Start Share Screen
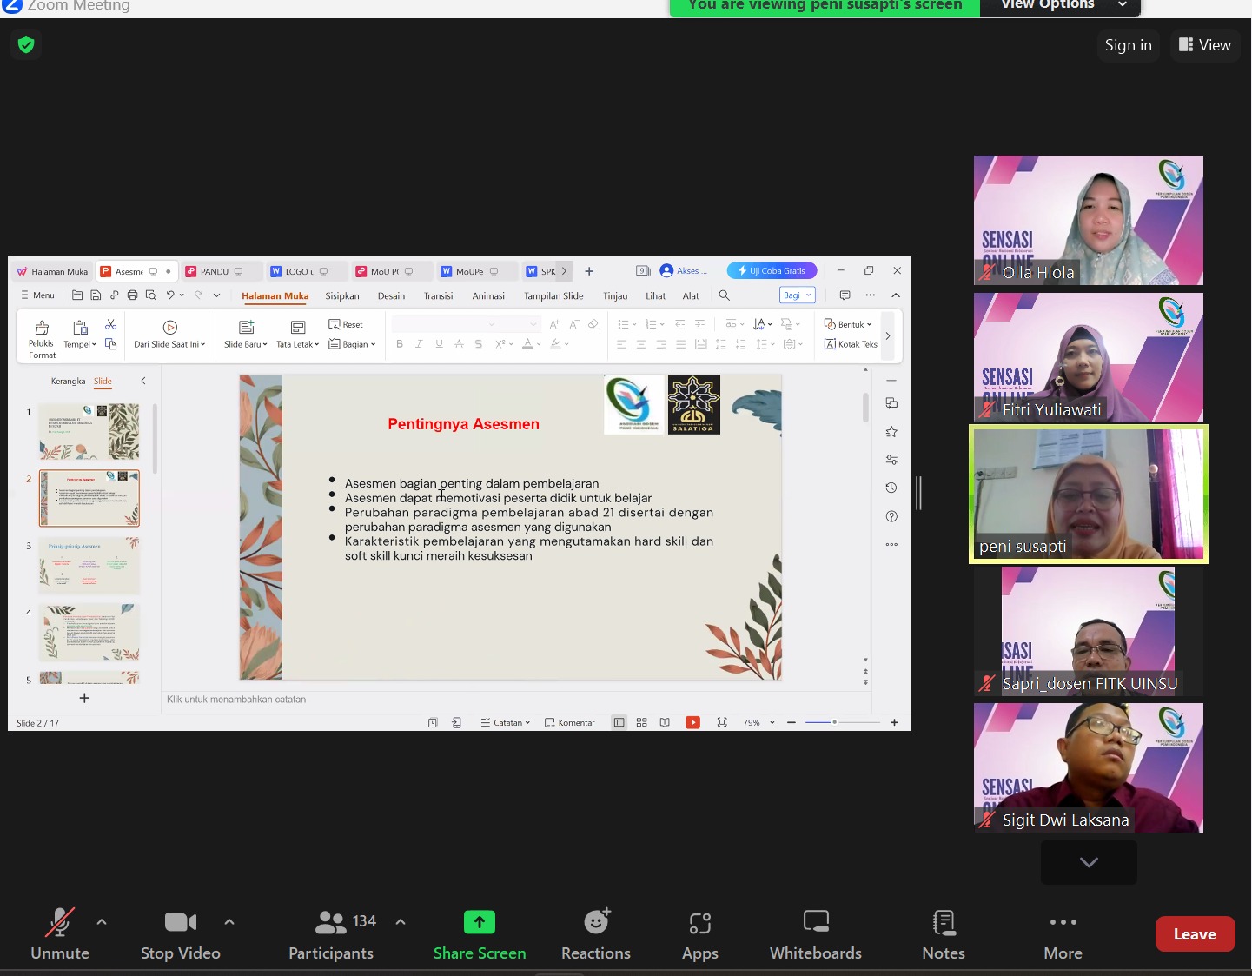Screen dimensions: 1252x976 coord(480,934)
